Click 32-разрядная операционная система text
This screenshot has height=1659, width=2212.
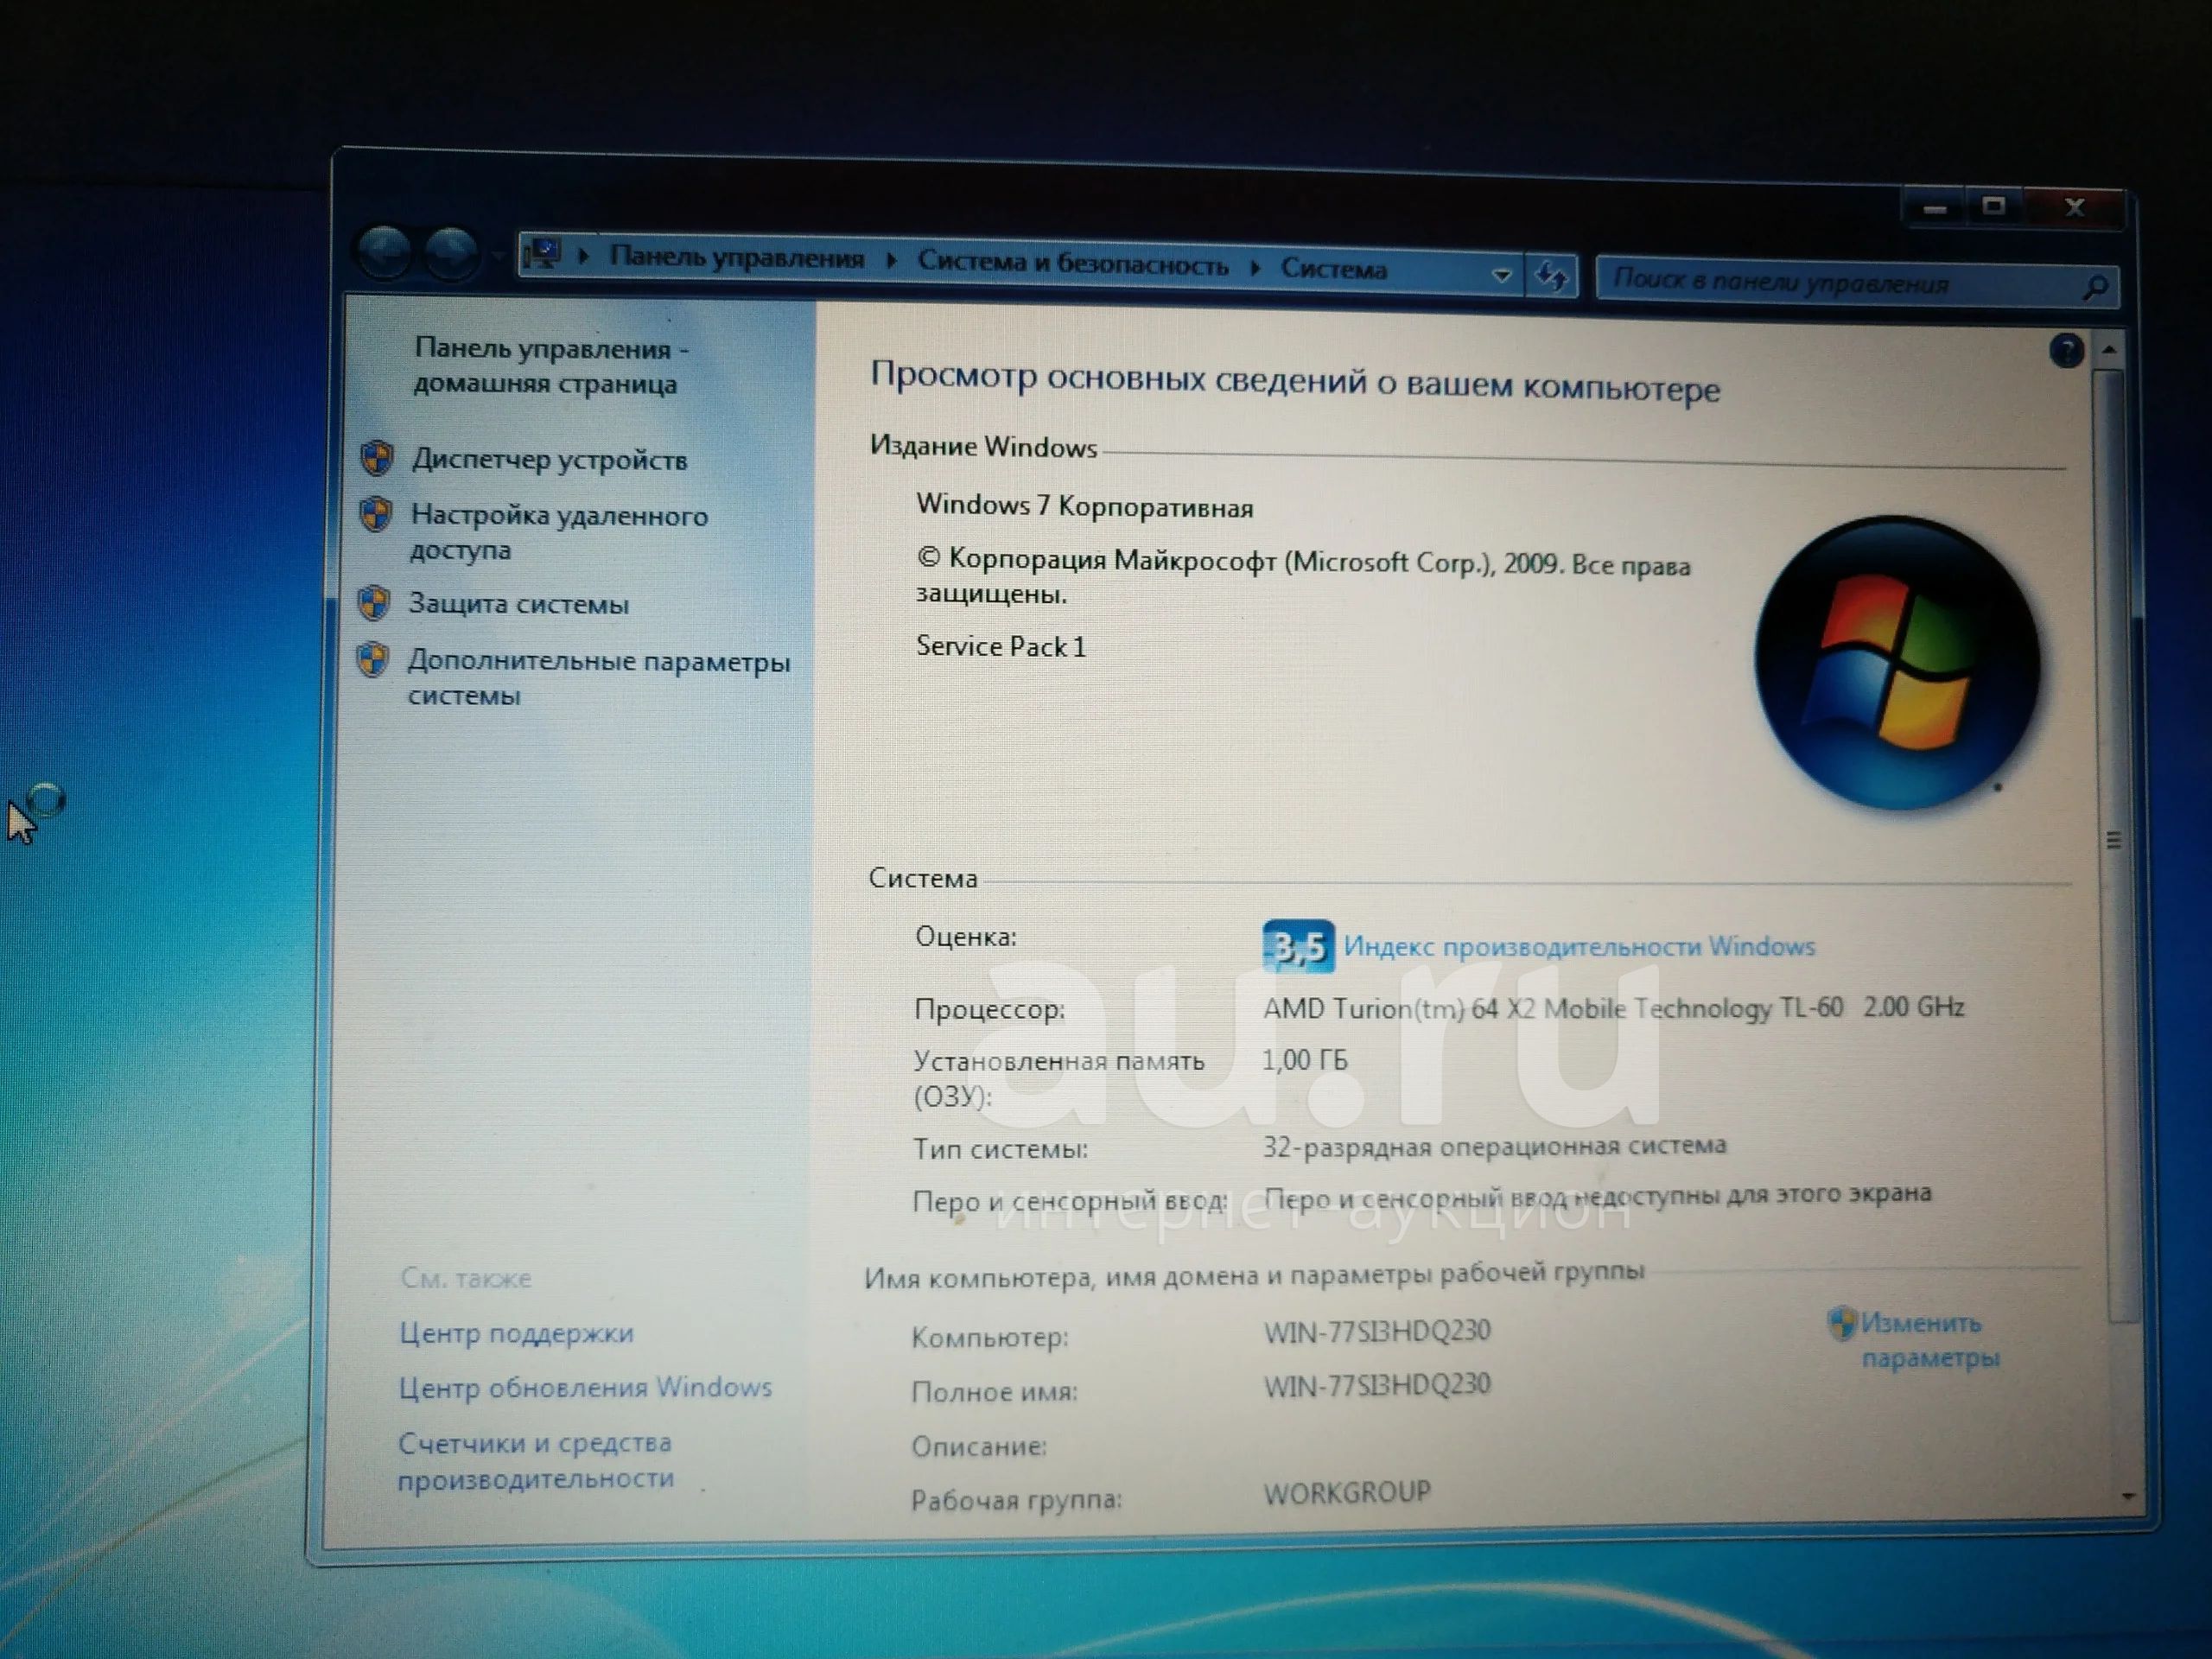1494,1145
